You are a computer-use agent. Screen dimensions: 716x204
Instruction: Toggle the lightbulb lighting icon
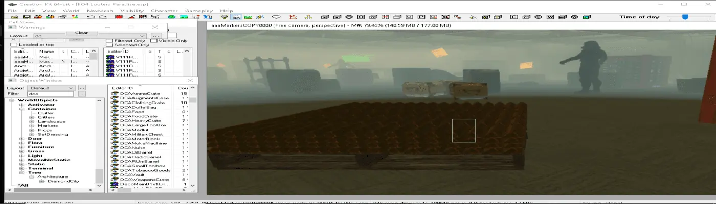tap(224, 17)
